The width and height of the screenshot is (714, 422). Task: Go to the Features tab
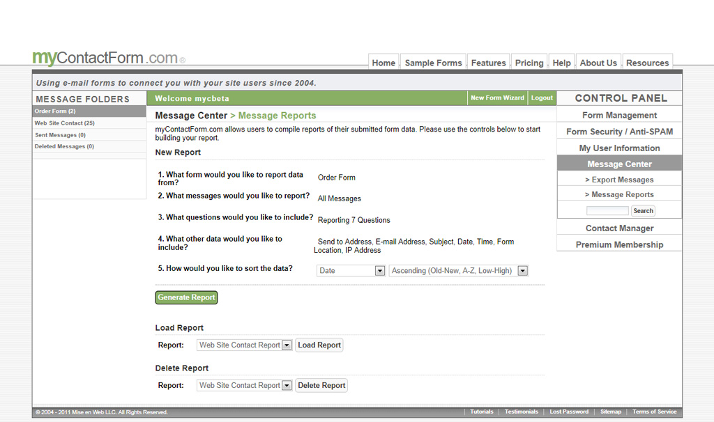click(x=488, y=63)
